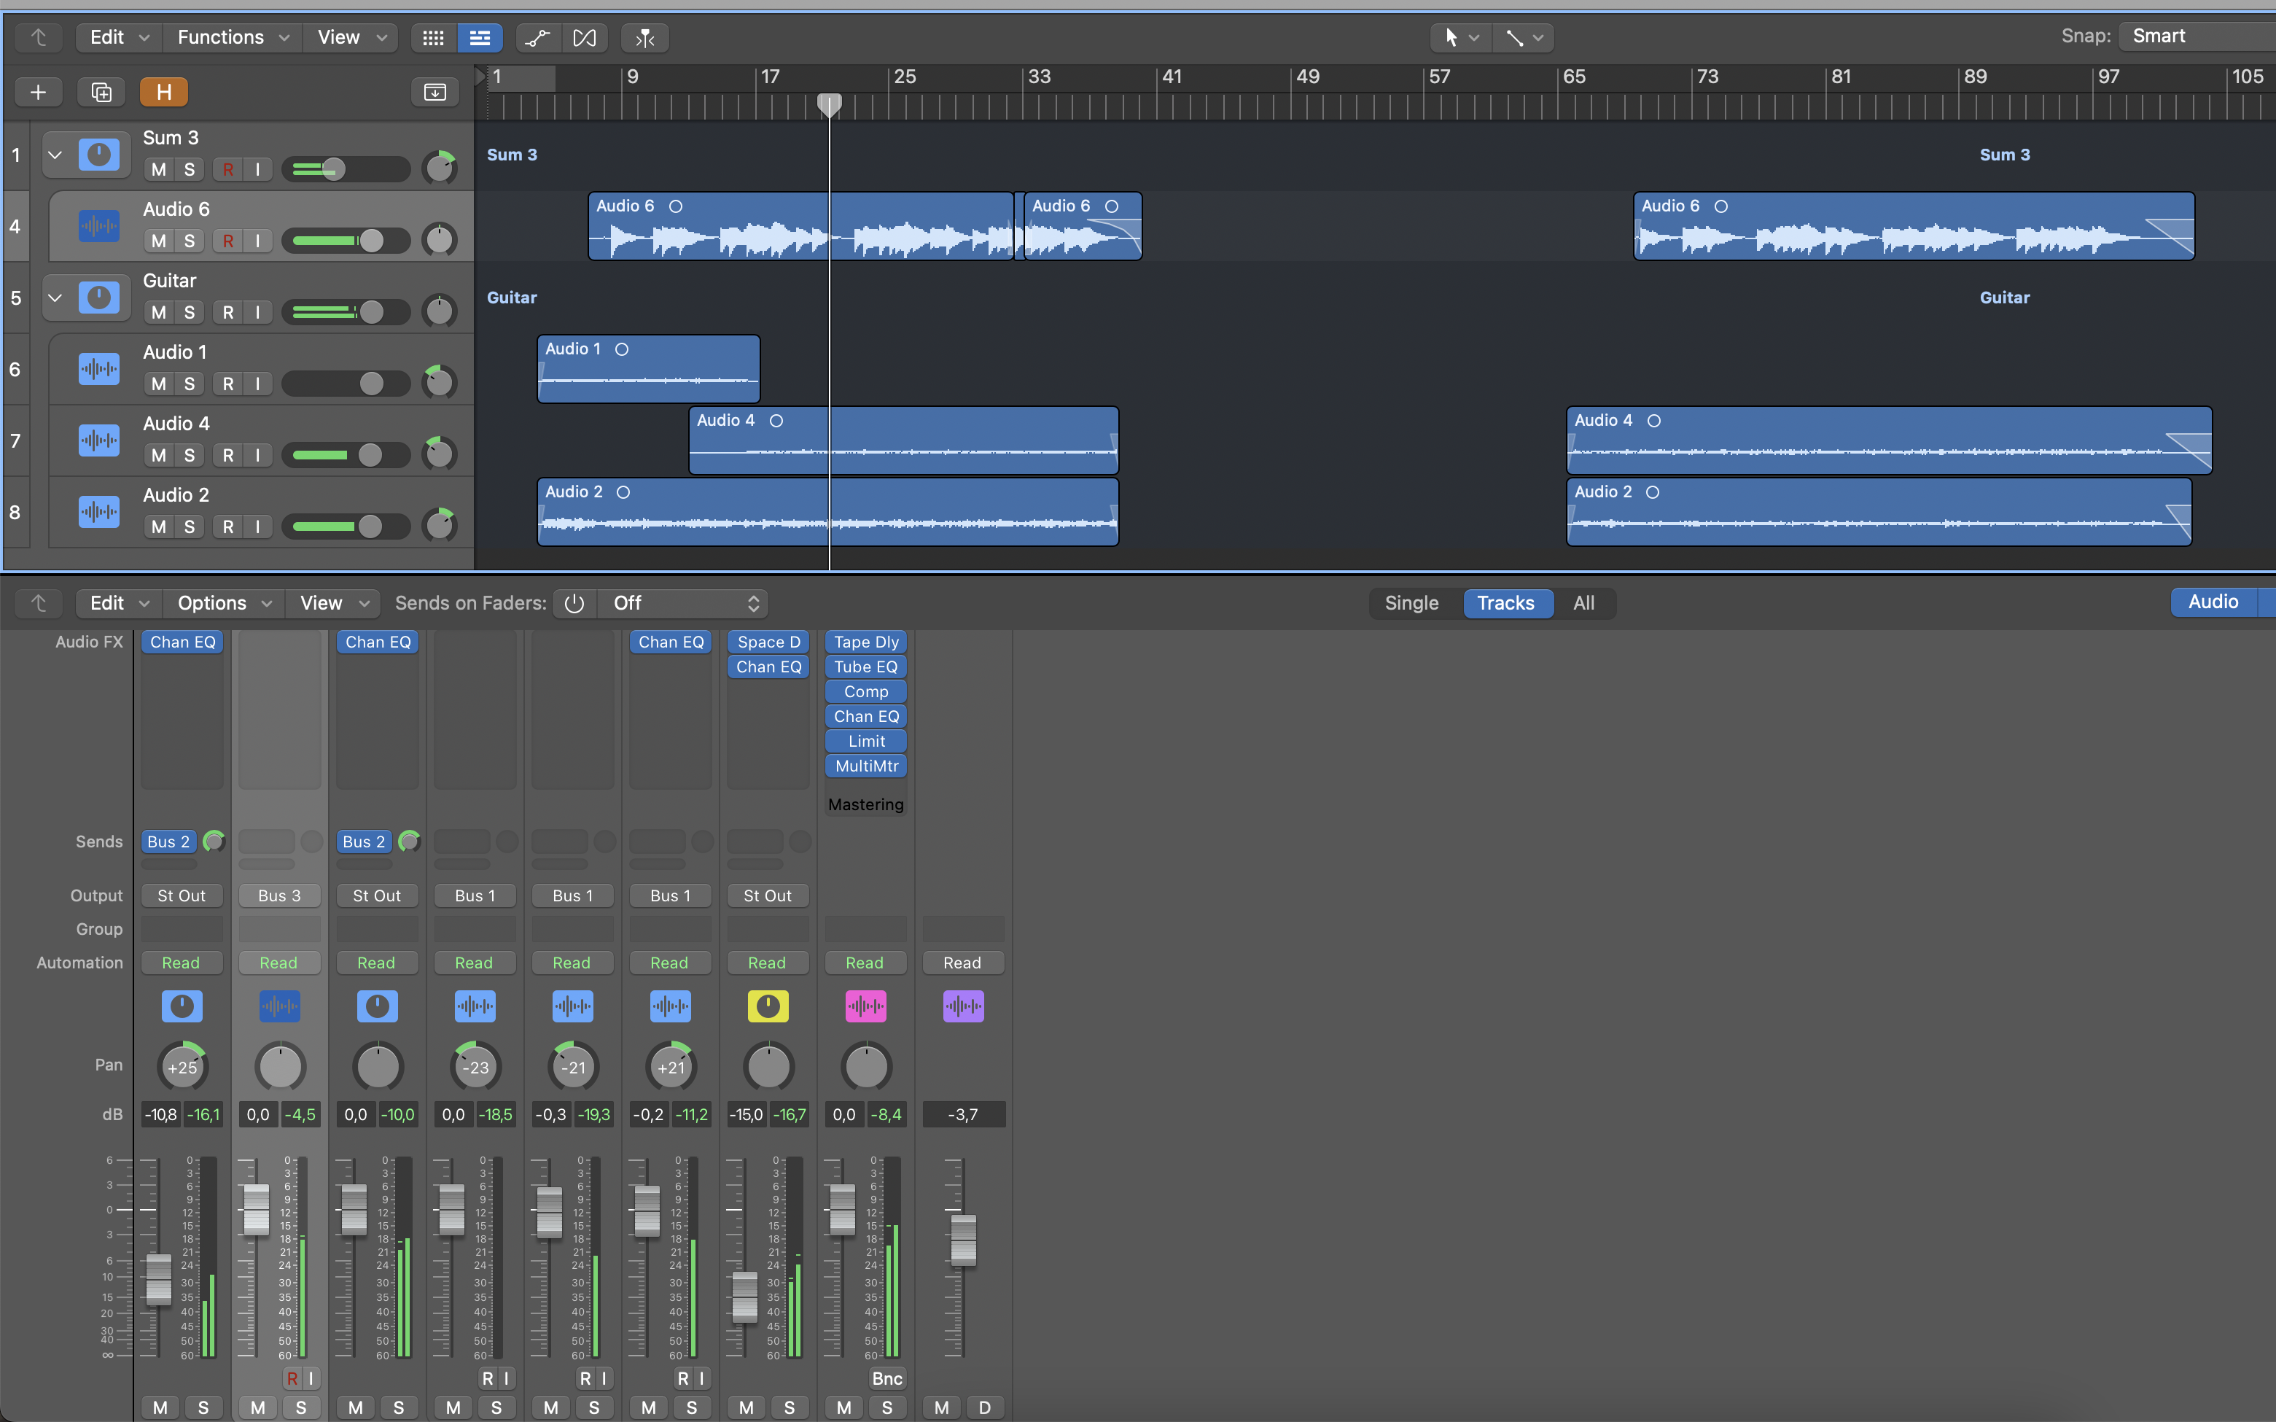2276x1422 pixels.
Task: Toggle the orange Hide tracks H button
Action: (x=163, y=92)
